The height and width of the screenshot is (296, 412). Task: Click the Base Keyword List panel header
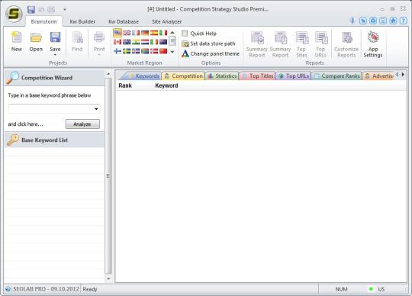tap(55, 140)
